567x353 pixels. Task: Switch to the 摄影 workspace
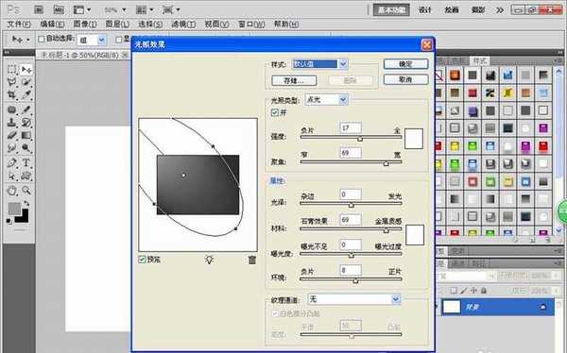(x=477, y=9)
